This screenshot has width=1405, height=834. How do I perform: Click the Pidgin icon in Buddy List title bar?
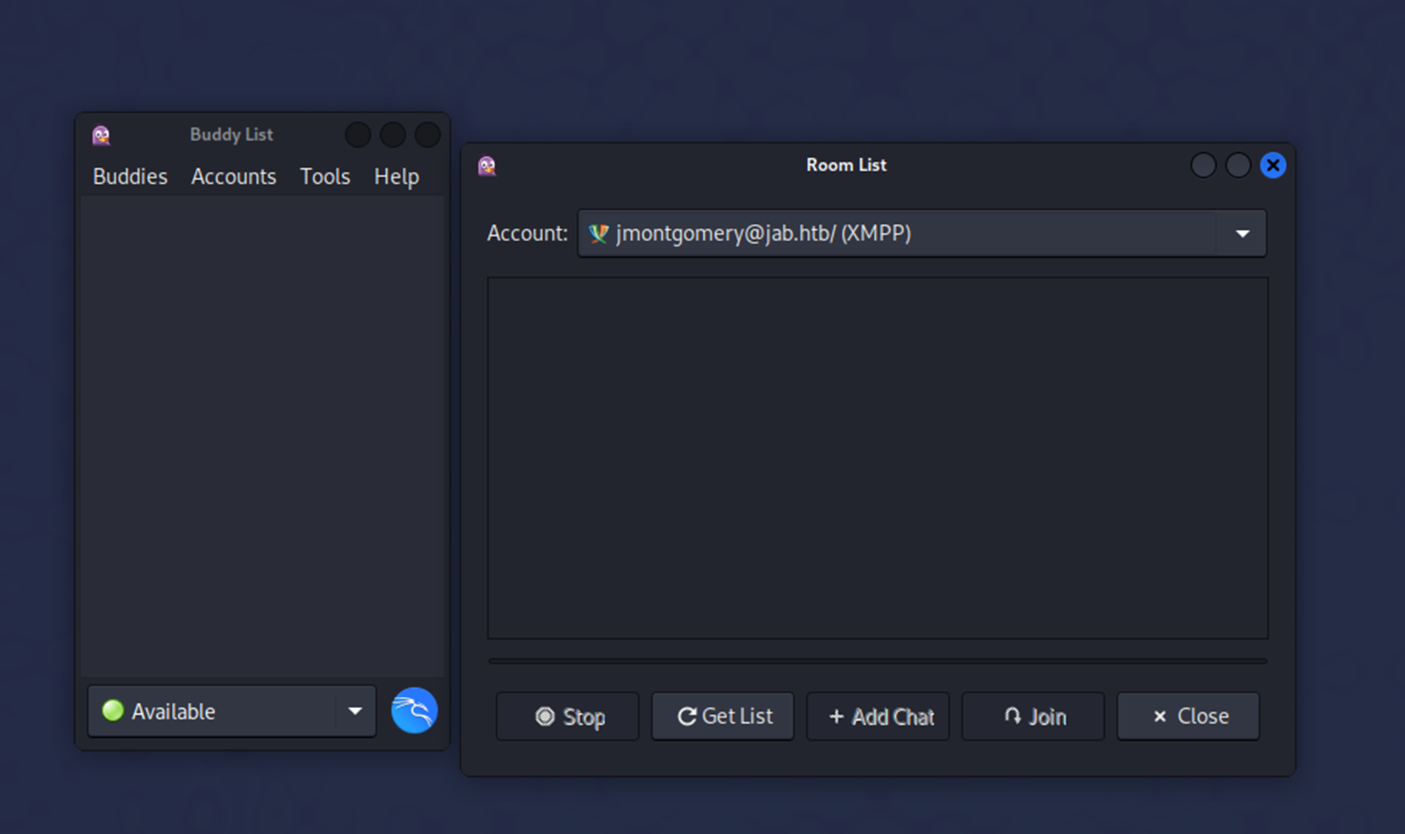click(102, 135)
